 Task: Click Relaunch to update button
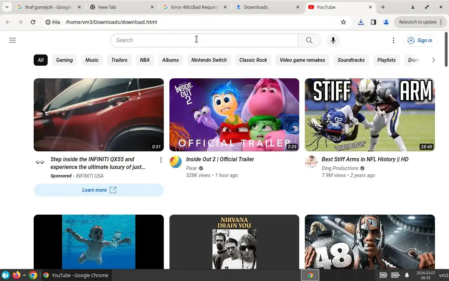point(421,22)
